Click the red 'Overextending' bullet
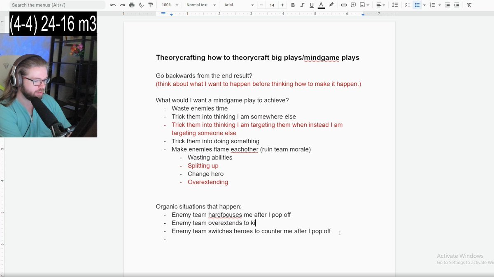Image resolution: width=494 pixels, height=277 pixels. pos(208,182)
